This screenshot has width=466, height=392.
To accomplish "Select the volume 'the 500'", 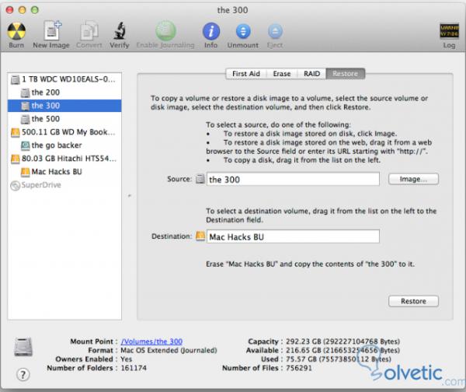I will [x=64, y=119].
